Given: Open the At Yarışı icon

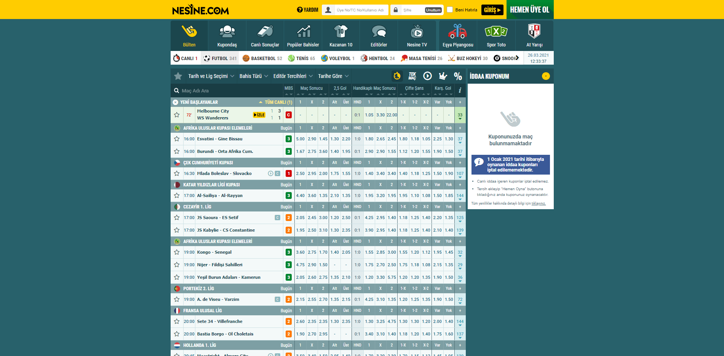Looking at the screenshot, I should point(534,32).
